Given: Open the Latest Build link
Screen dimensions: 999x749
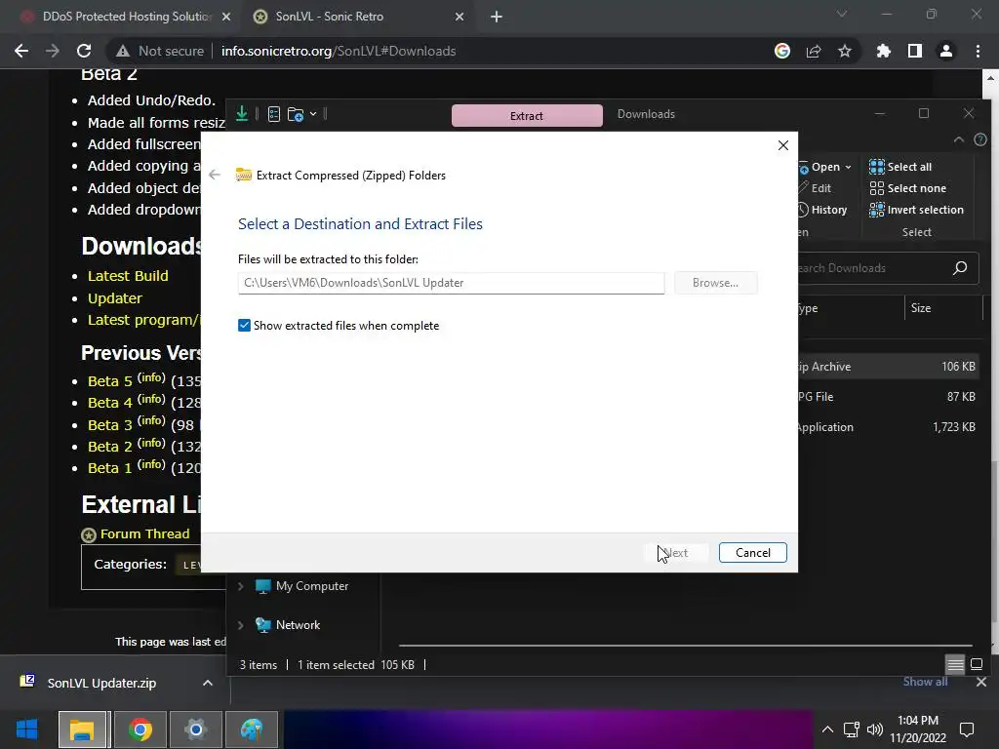Looking at the screenshot, I should point(128,276).
